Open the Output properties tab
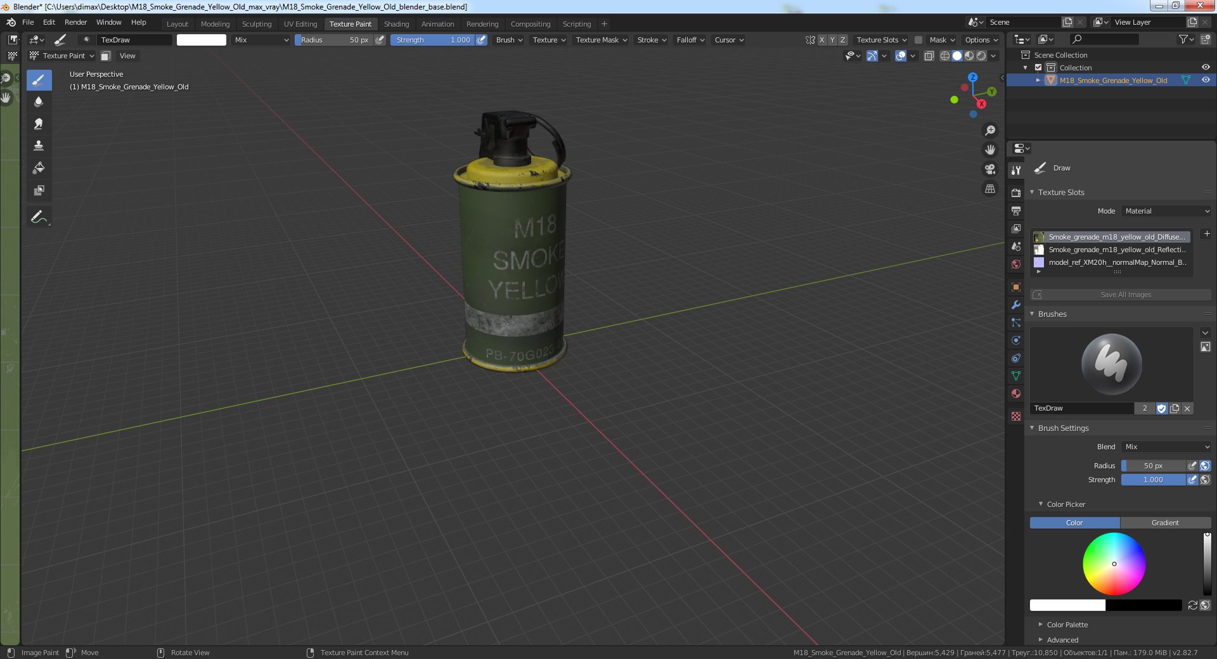The height and width of the screenshot is (659, 1217). point(1016,210)
